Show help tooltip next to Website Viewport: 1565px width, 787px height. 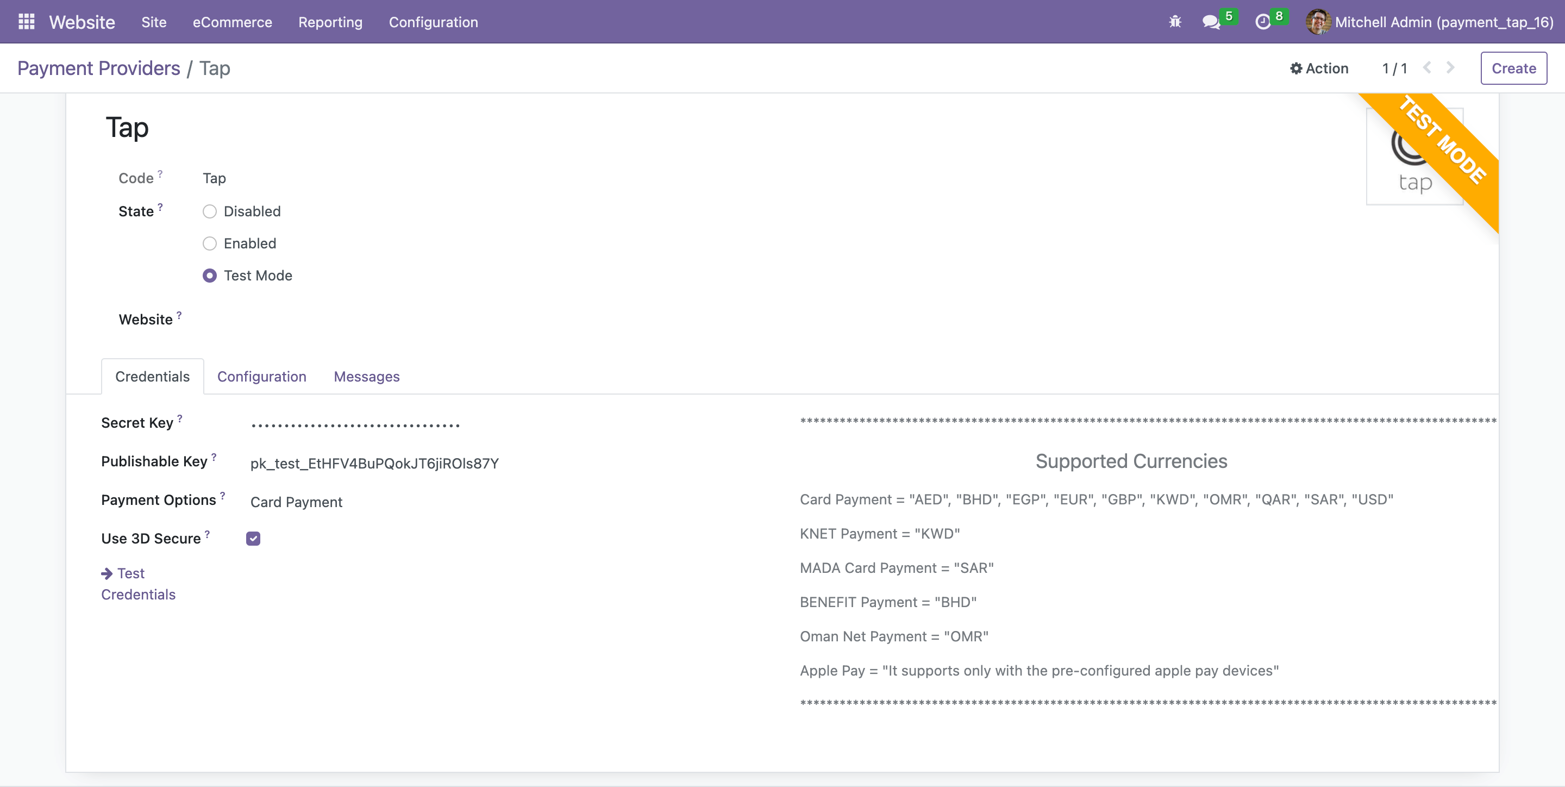[179, 315]
